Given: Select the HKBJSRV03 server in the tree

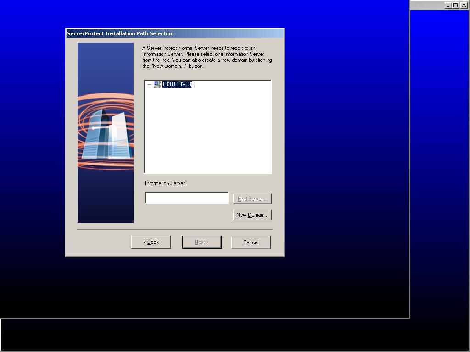Looking at the screenshot, I should 177,84.
